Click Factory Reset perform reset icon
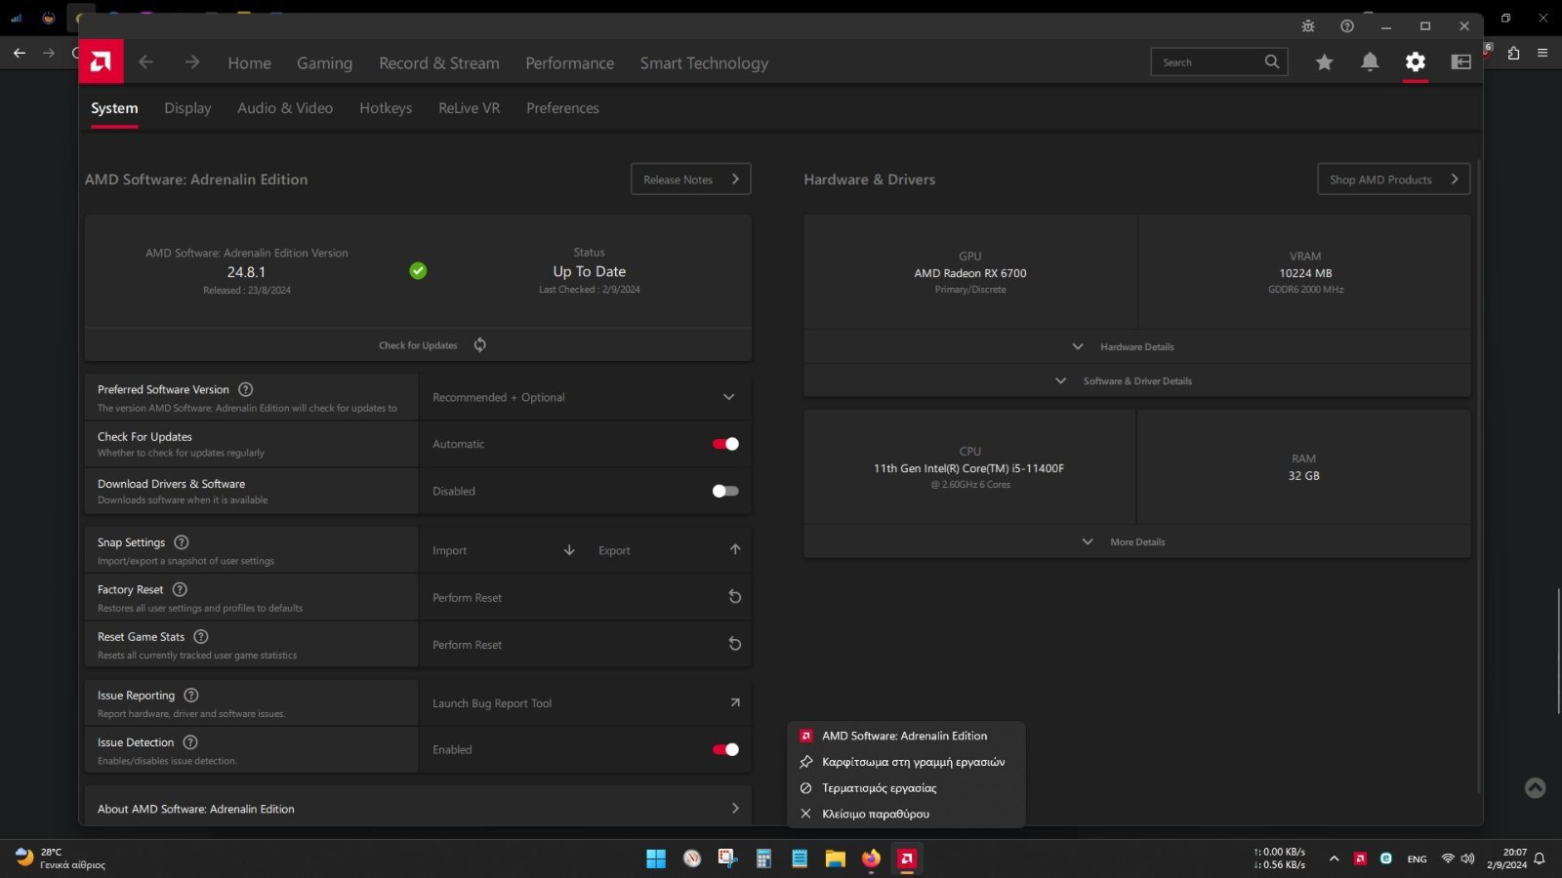This screenshot has height=878, width=1562. (x=735, y=597)
